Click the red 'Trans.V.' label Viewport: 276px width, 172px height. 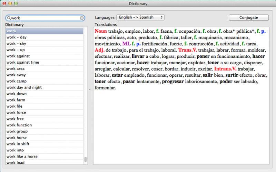(x=188, y=50)
